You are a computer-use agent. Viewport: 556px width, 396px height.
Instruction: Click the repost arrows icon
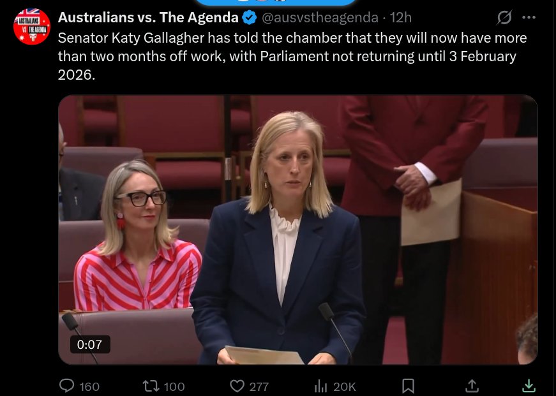point(151,386)
